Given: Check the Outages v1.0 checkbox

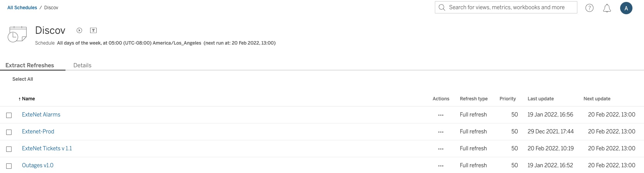Looking at the screenshot, I should tap(9, 166).
